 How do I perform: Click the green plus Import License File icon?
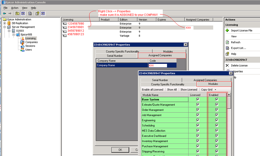[227, 30]
